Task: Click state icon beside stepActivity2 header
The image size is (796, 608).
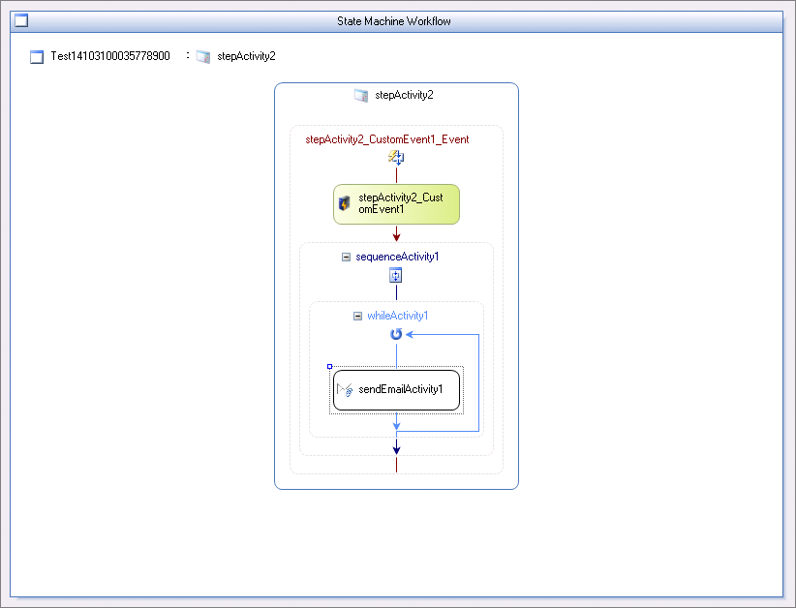Action: 361,95
